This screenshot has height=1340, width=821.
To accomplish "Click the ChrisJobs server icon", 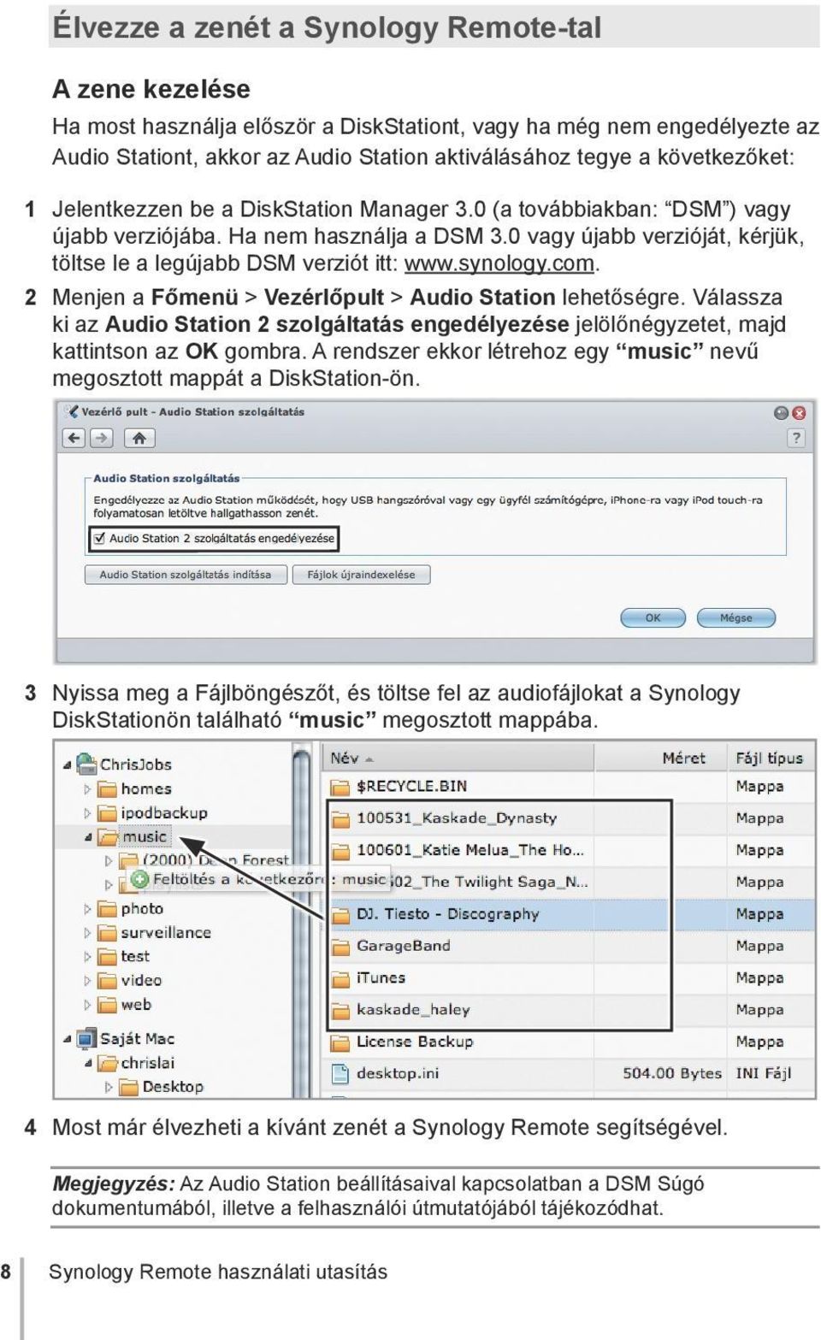I will click(86, 764).
